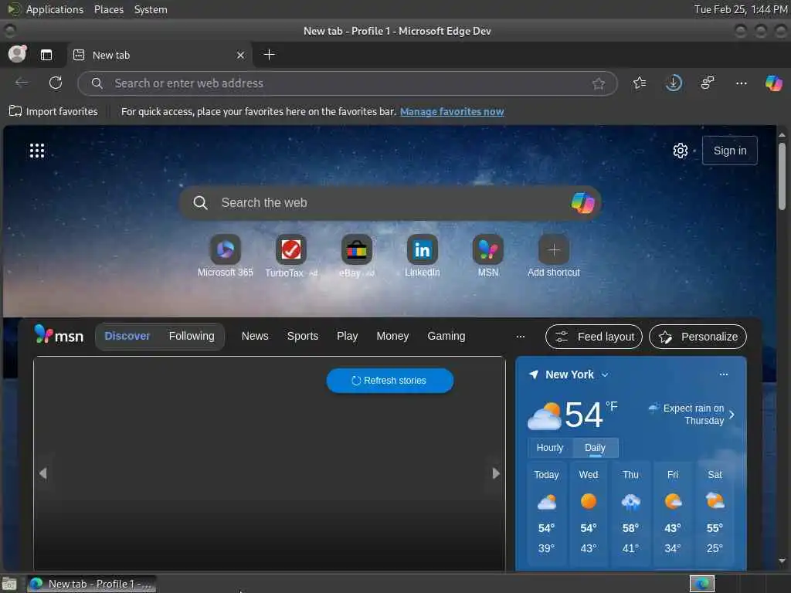Open the News category
The height and width of the screenshot is (593, 791).
(255, 336)
